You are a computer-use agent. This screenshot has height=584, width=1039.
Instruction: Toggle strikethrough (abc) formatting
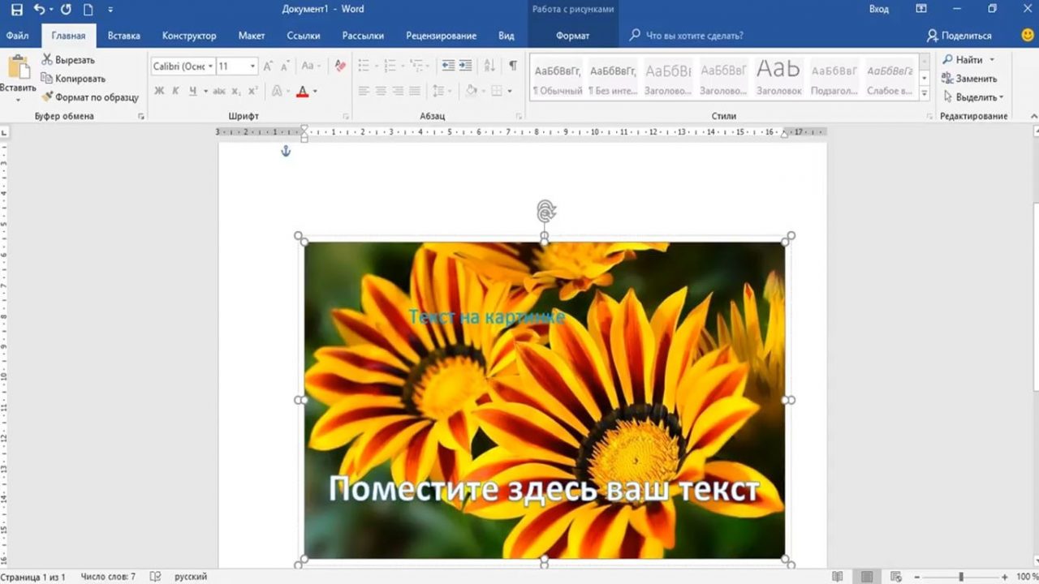click(x=219, y=91)
